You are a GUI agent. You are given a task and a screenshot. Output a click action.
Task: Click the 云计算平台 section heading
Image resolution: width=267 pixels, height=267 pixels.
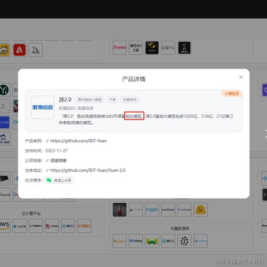coord(31,214)
